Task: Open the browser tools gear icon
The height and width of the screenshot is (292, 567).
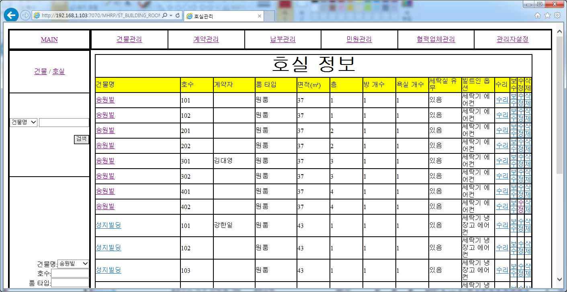Action: coord(557,15)
